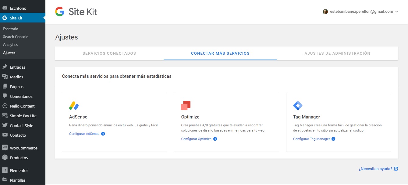Open Simple Pay Lite menu
This screenshot has width=408, height=185.
23,116
